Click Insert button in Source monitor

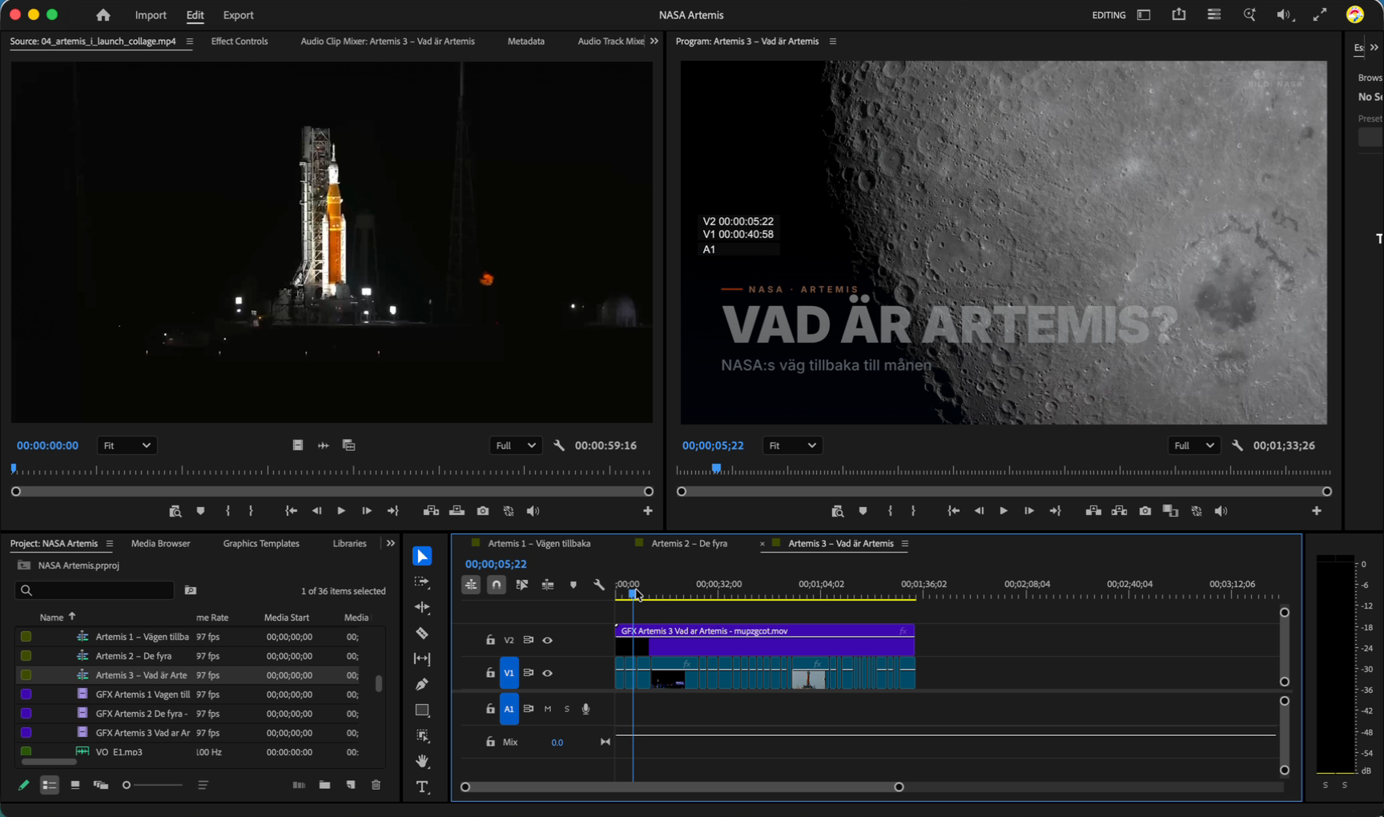coord(431,511)
